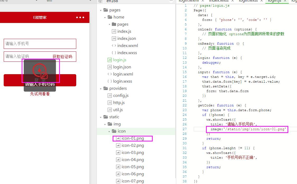Viewport: 297px width, 184px height.
Task: Click the icon folder's folder icon
Action: point(114,131)
